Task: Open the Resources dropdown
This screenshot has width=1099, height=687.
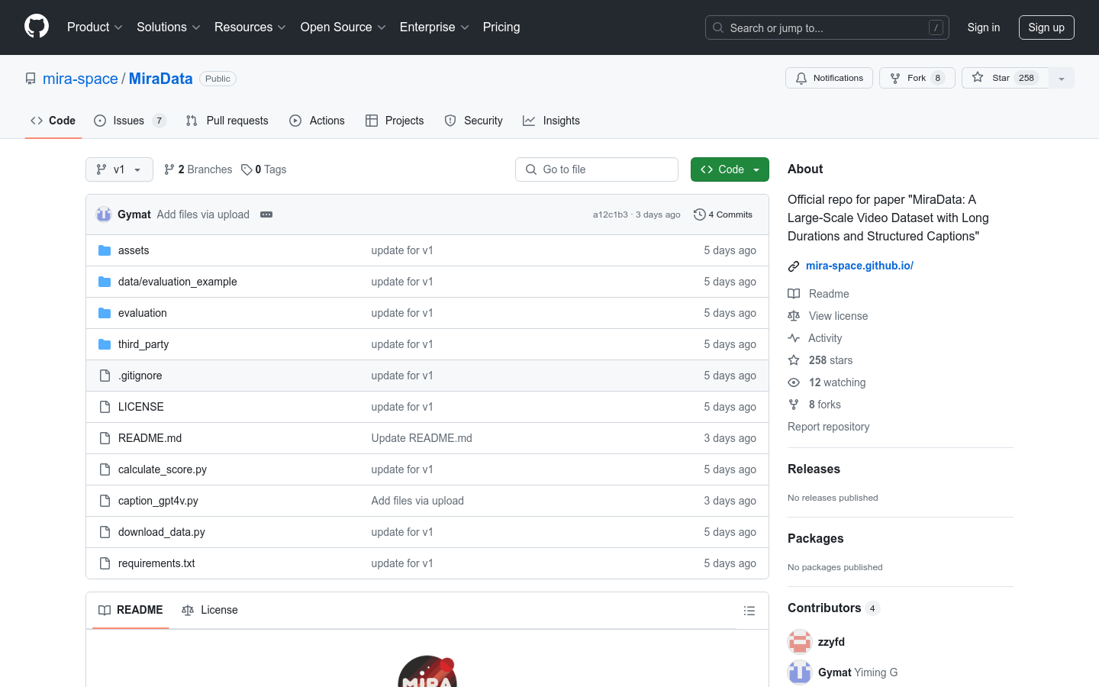Action: pyautogui.click(x=250, y=27)
